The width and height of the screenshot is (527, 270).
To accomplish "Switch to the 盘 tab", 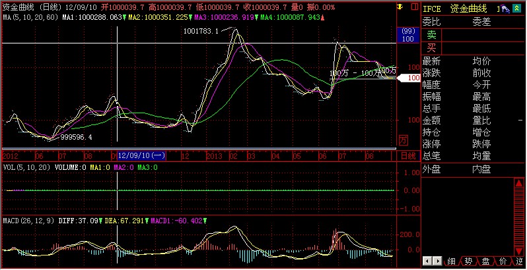I will [485, 261].
